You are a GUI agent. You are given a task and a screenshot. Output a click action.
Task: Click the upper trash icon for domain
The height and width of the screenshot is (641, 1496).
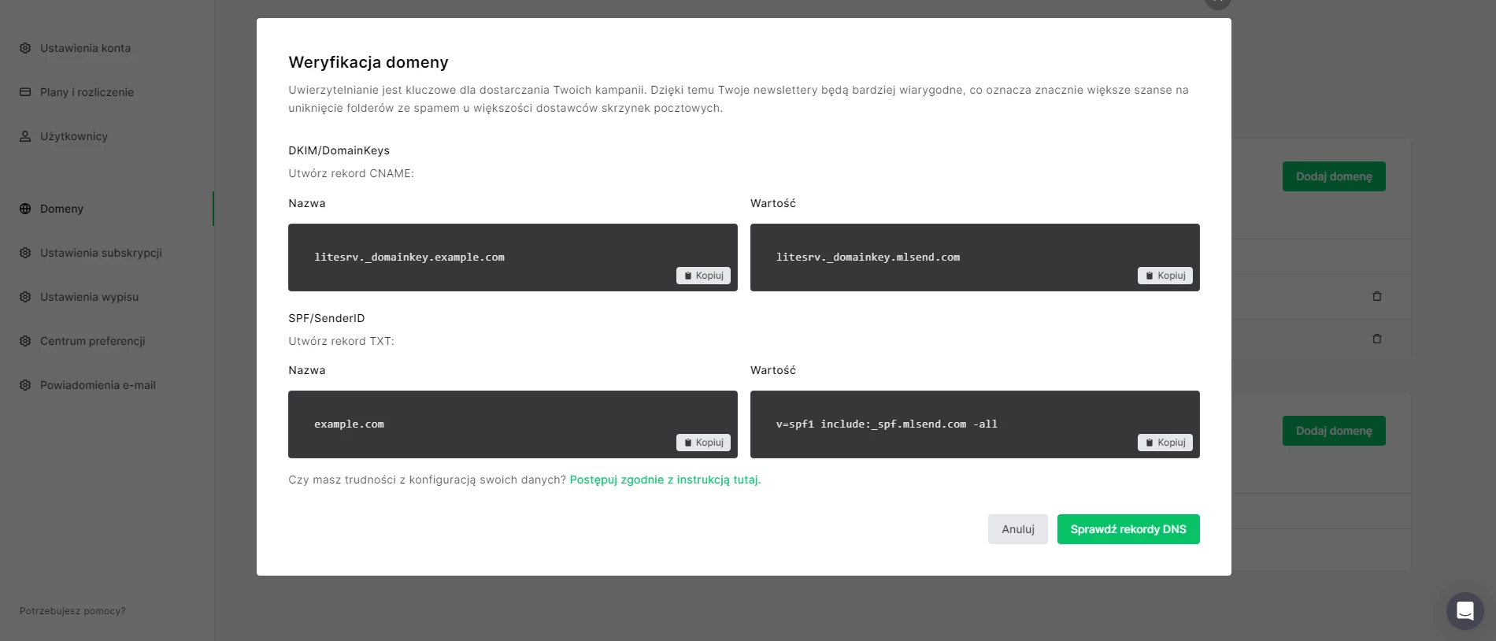1377,296
